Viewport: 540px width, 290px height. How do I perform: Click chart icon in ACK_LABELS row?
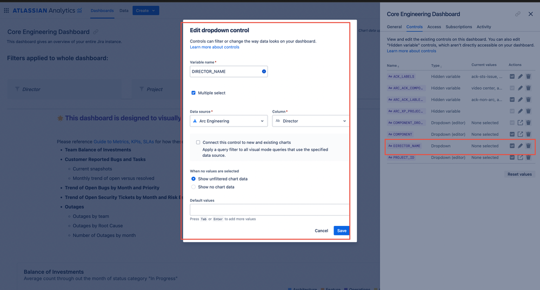point(512,77)
